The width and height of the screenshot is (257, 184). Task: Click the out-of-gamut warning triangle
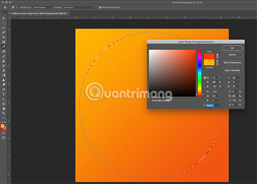pyautogui.click(x=217, y=54)
